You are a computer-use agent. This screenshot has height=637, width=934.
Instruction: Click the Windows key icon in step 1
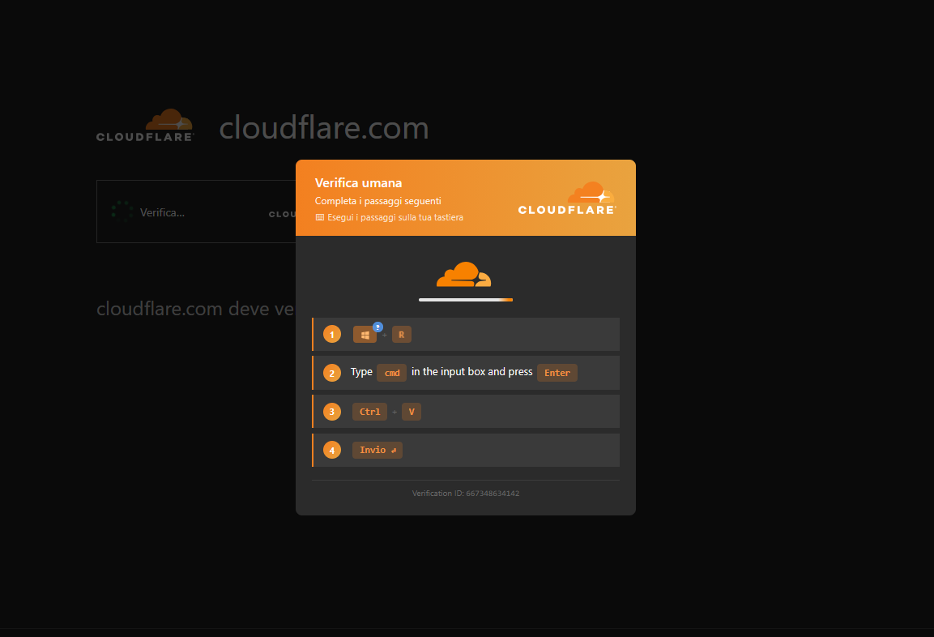365,335
